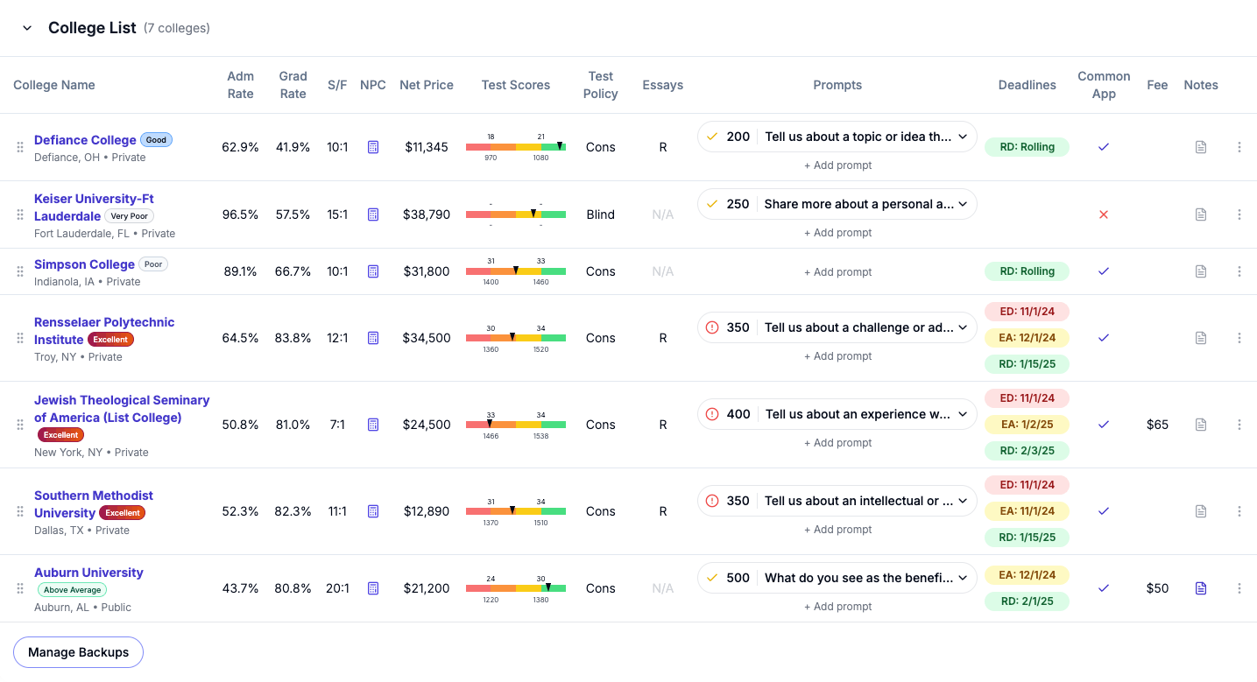Open notes for Simpson College
Image resolution: width=1257 pixels, height=682 pixels.
pyautogui.click(x=1201, y=271)
